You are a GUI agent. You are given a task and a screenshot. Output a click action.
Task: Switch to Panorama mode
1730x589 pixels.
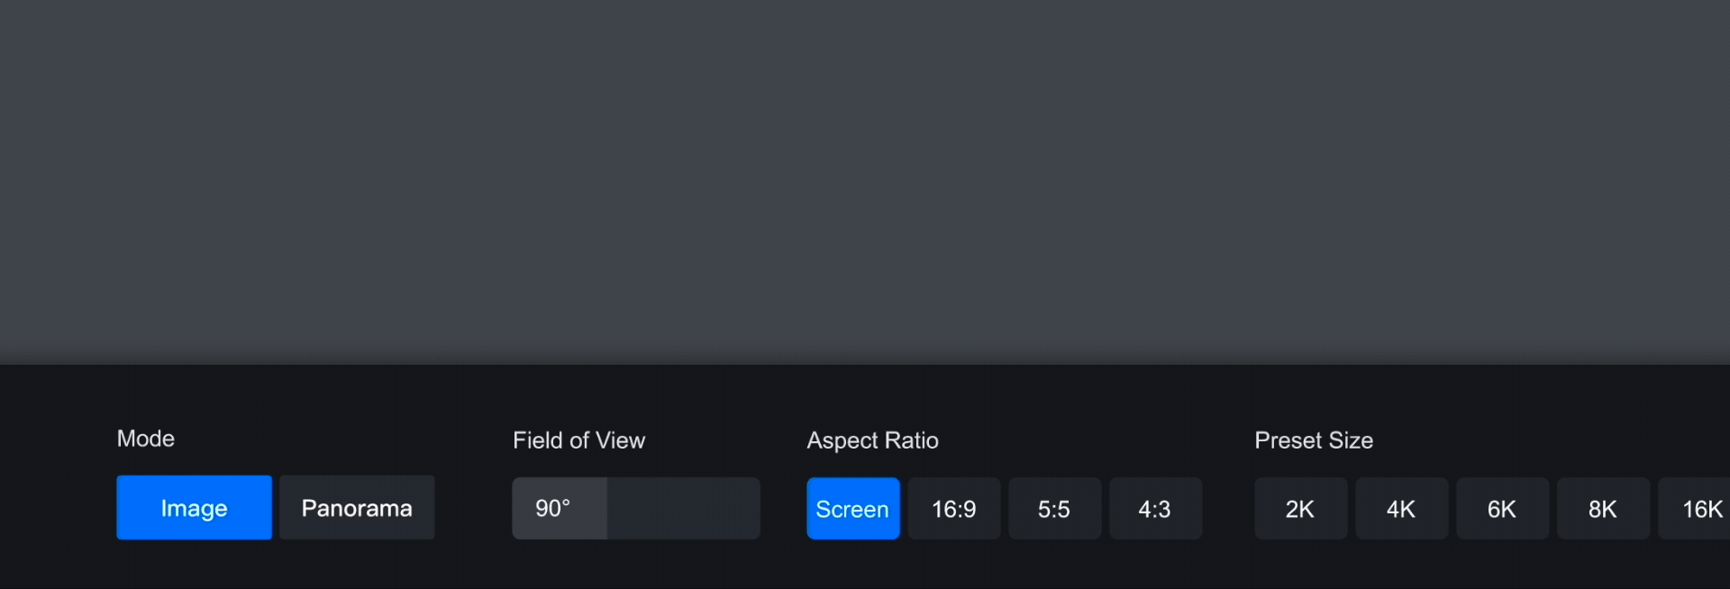click(357, 508)
